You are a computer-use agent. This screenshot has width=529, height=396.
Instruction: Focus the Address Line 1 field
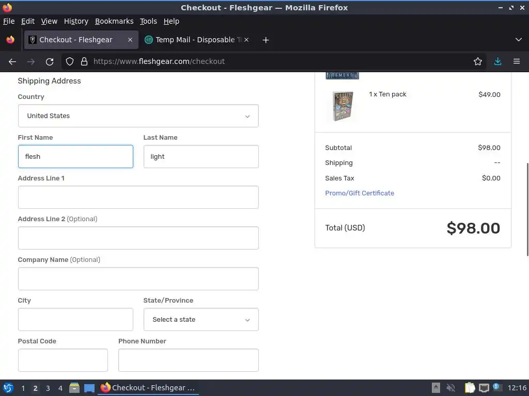coord(138,197)
